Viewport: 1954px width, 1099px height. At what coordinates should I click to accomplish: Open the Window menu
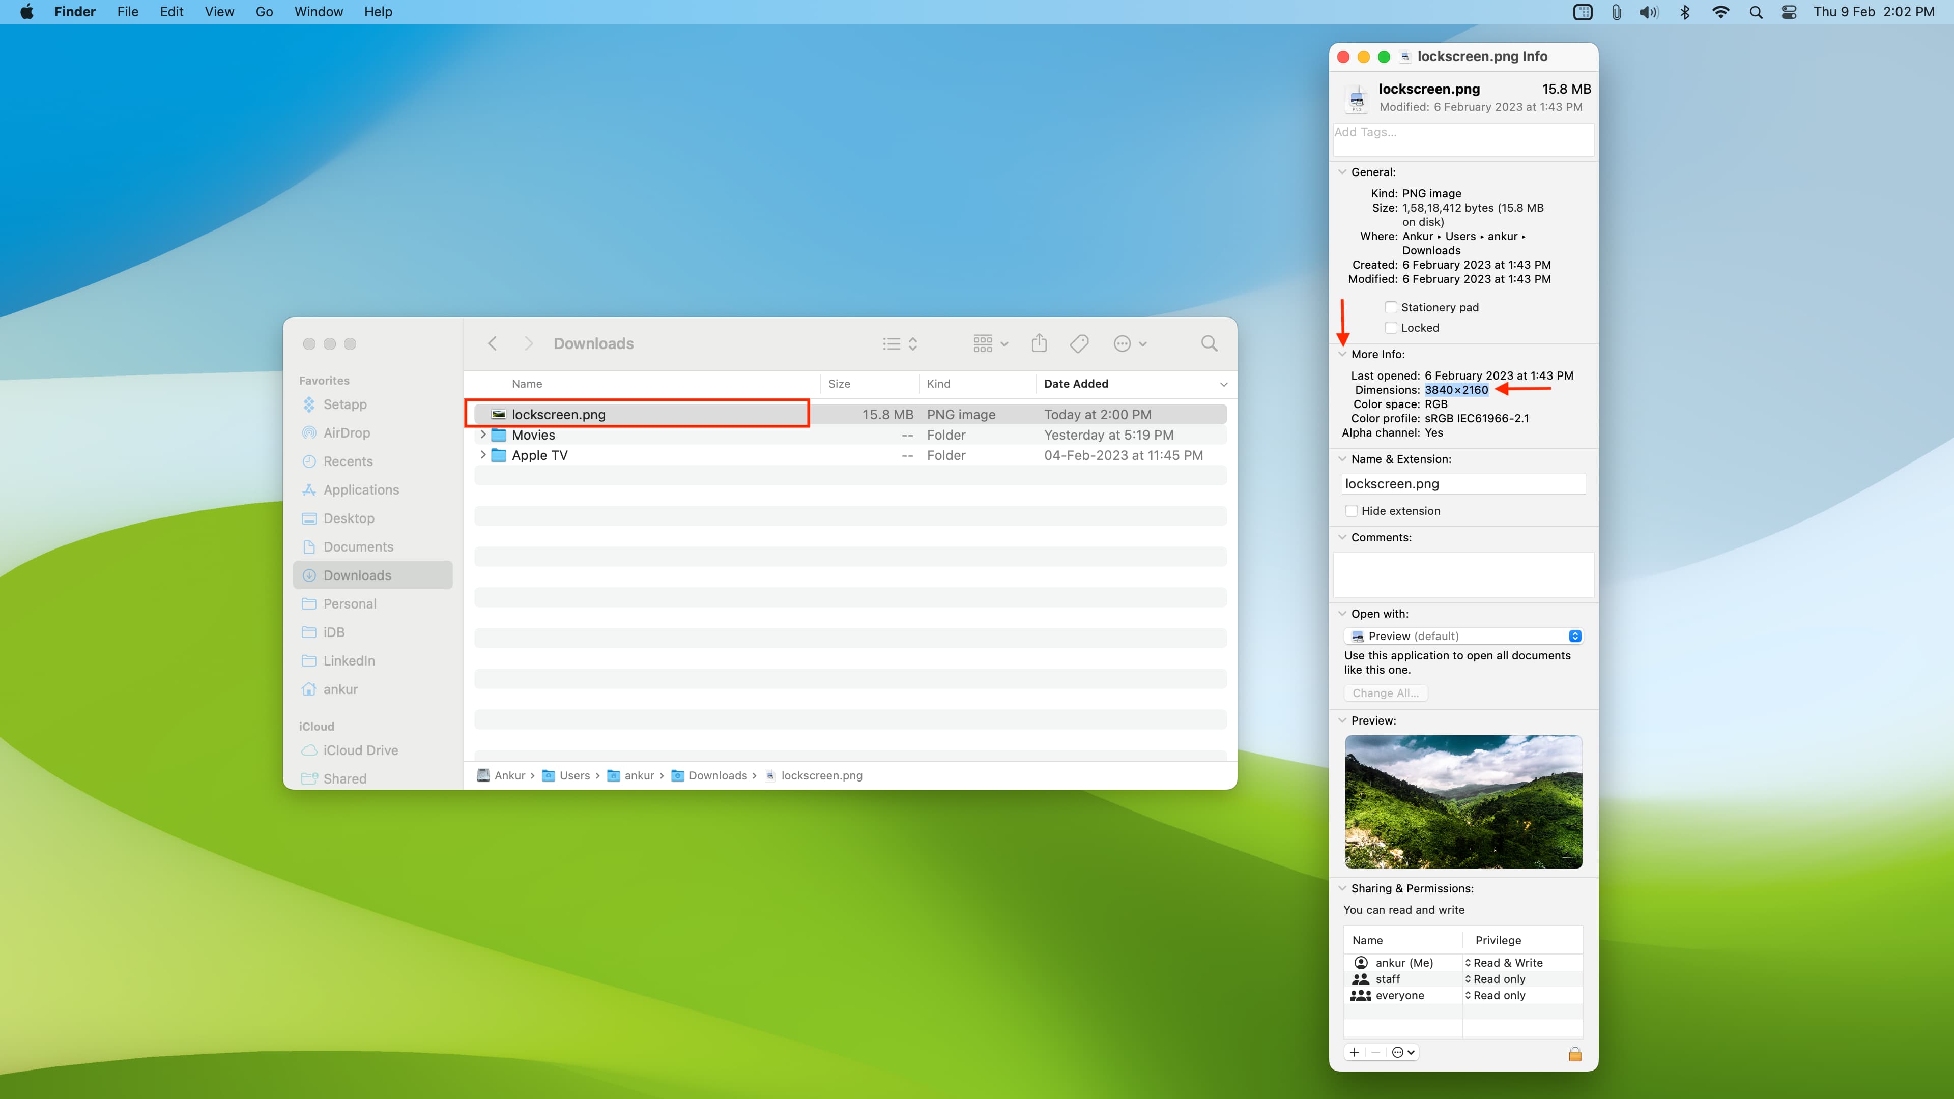point(319,11)
